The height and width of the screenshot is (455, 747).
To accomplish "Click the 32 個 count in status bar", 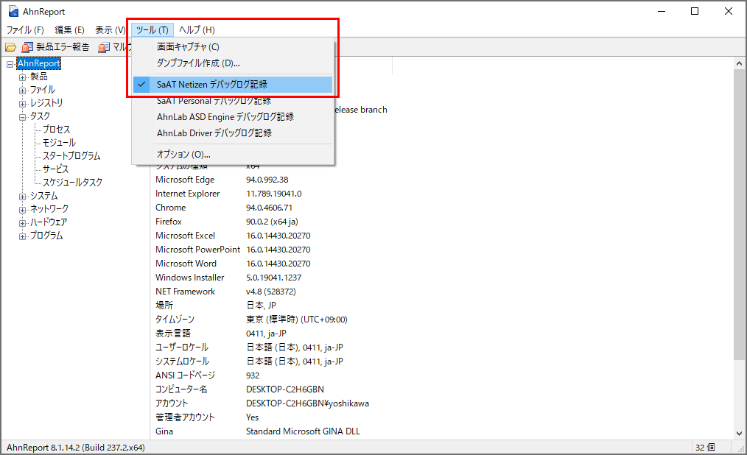I will tap(705, 448).
